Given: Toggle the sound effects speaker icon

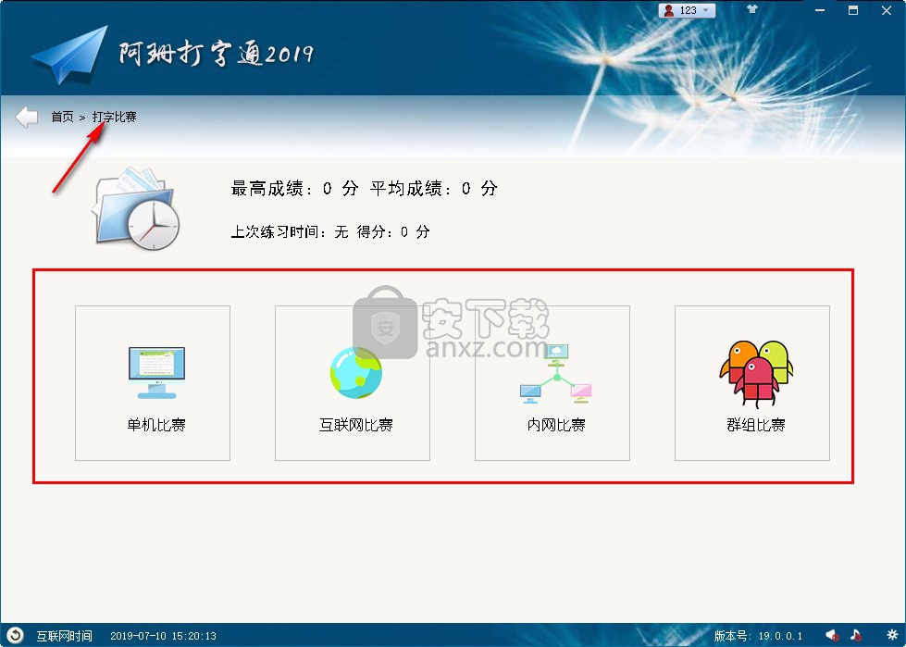Looking at the screenshot, I should click(x=832, y=636).
